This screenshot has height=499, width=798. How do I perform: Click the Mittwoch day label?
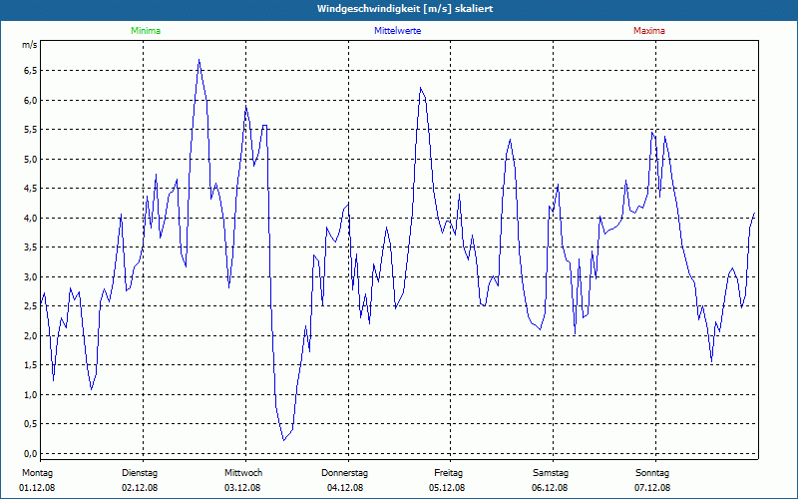243,473
